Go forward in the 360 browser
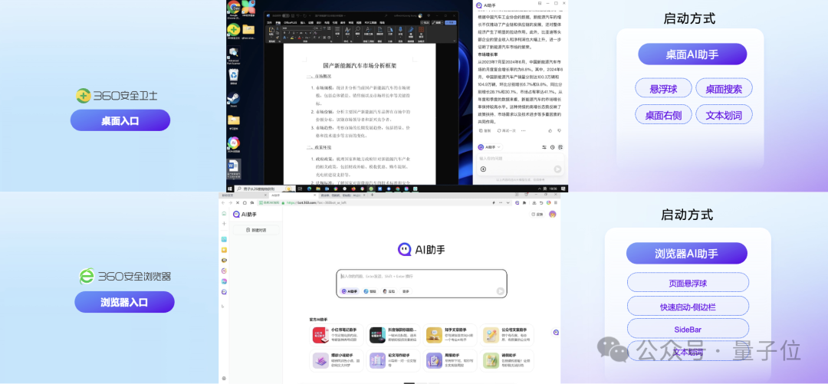 230,203
